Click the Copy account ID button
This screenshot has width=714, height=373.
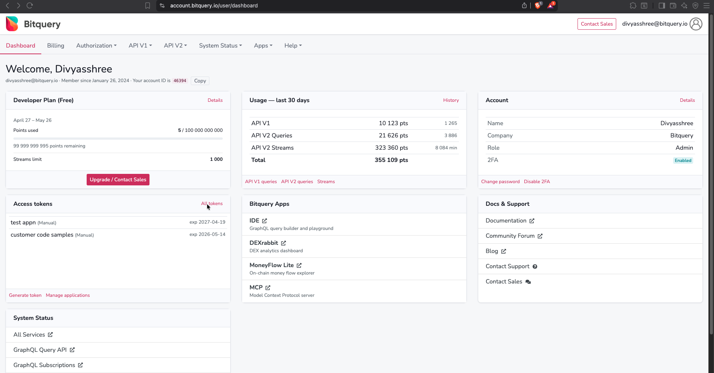coord(200,81)
